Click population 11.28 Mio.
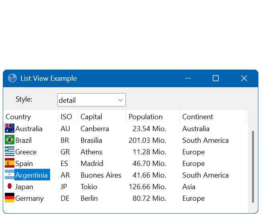 click(149, 152)
